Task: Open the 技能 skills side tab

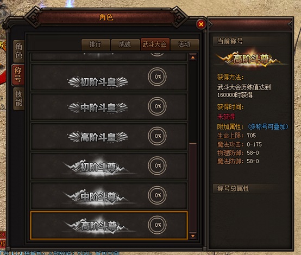Action: coord(18,99)
